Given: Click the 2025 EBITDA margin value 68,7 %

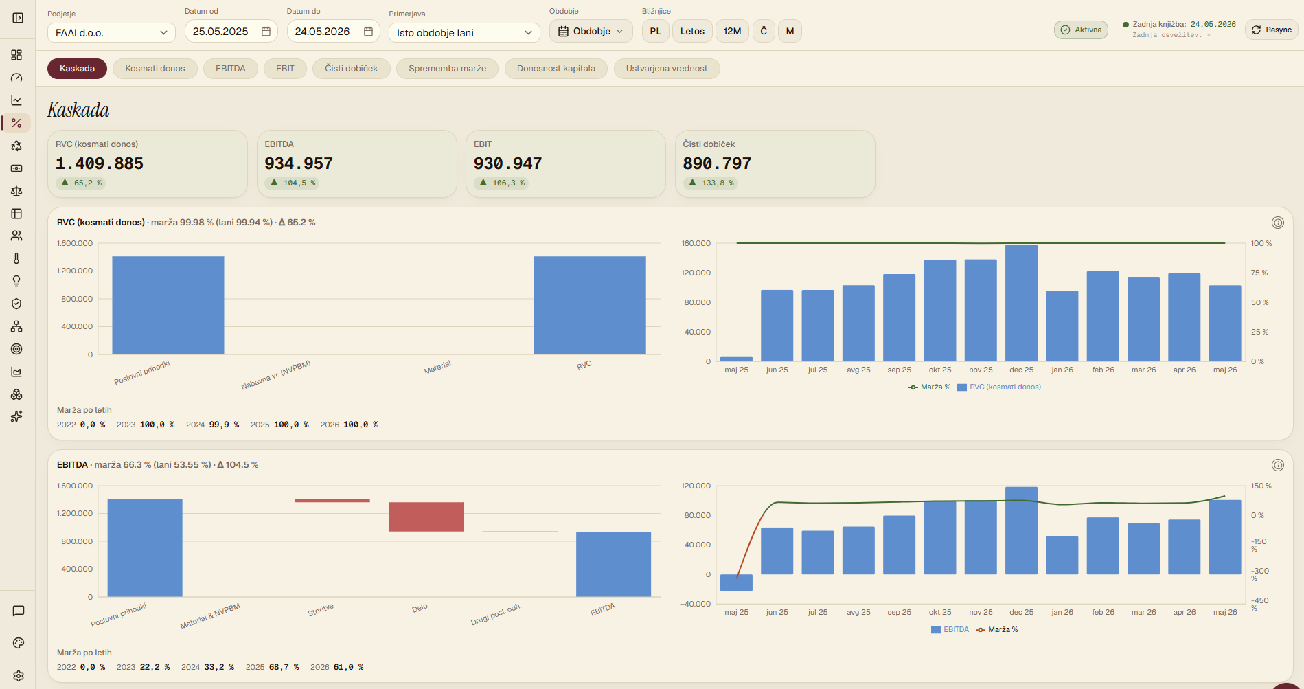Looking at the screenshot, I should click(286, 668).
